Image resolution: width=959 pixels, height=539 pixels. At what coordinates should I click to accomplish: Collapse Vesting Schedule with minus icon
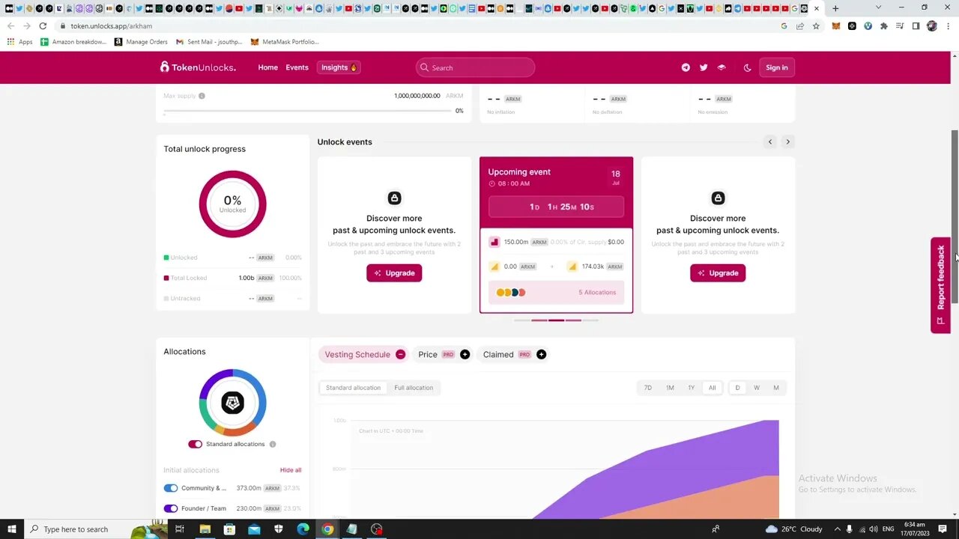[400, 354]
